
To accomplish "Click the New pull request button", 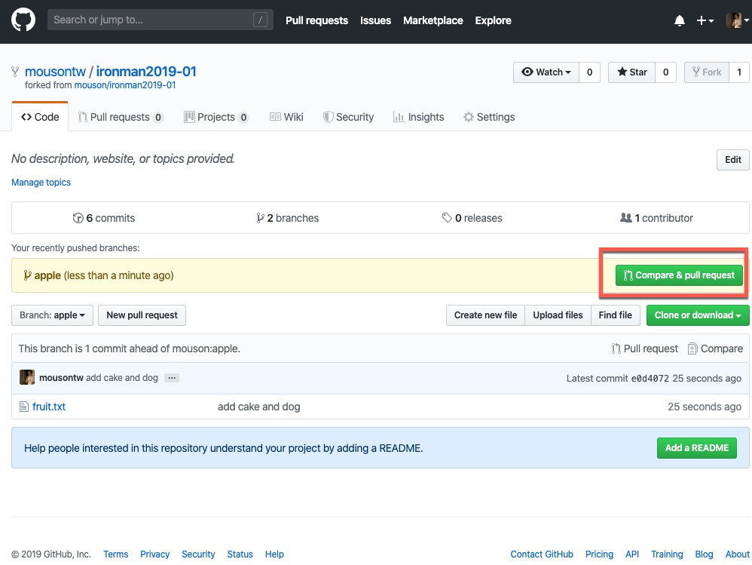I will 142,315.
